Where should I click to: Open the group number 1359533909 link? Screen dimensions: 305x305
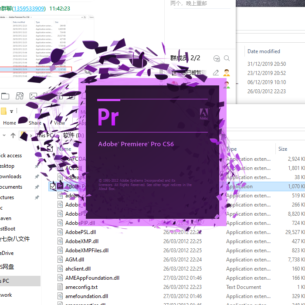(29, 9)
